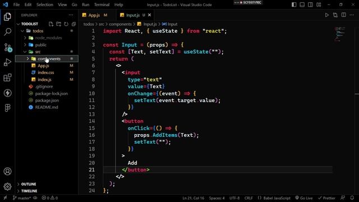Switch to the App.js tab
The width and height of the screenshot is (359, 202).
(95, 15)
